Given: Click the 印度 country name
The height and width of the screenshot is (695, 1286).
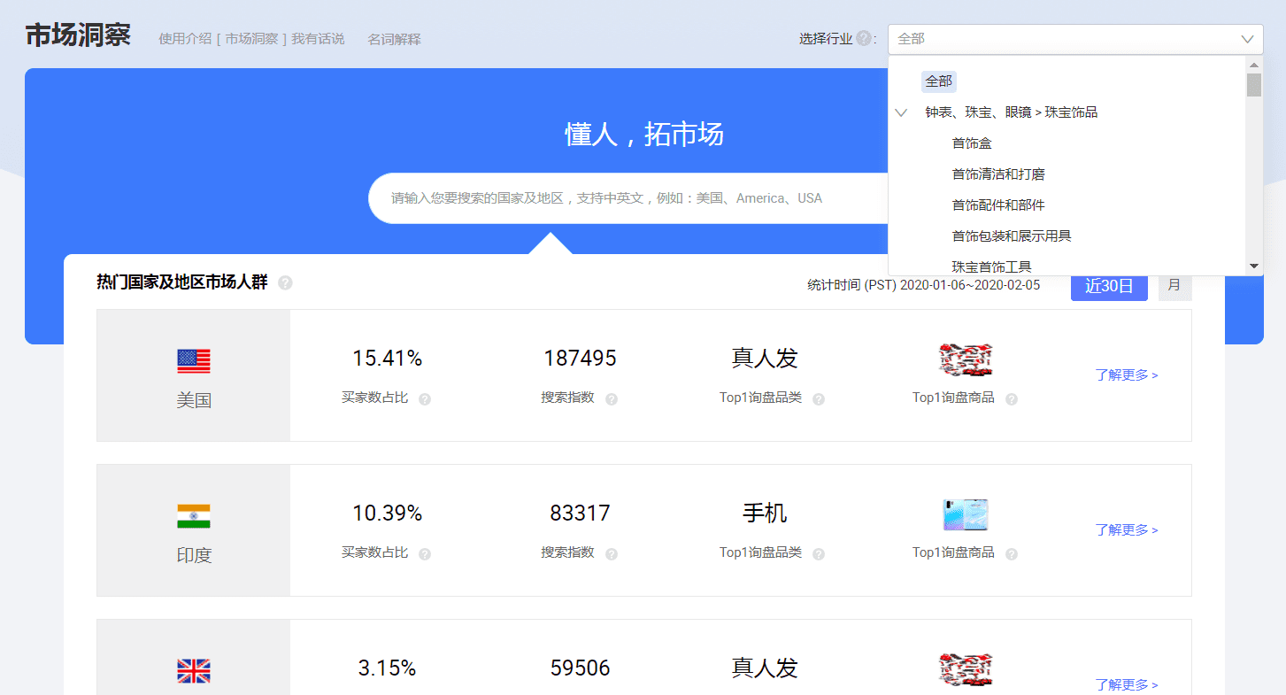Looking at the screenshot, I should (194, 555).
